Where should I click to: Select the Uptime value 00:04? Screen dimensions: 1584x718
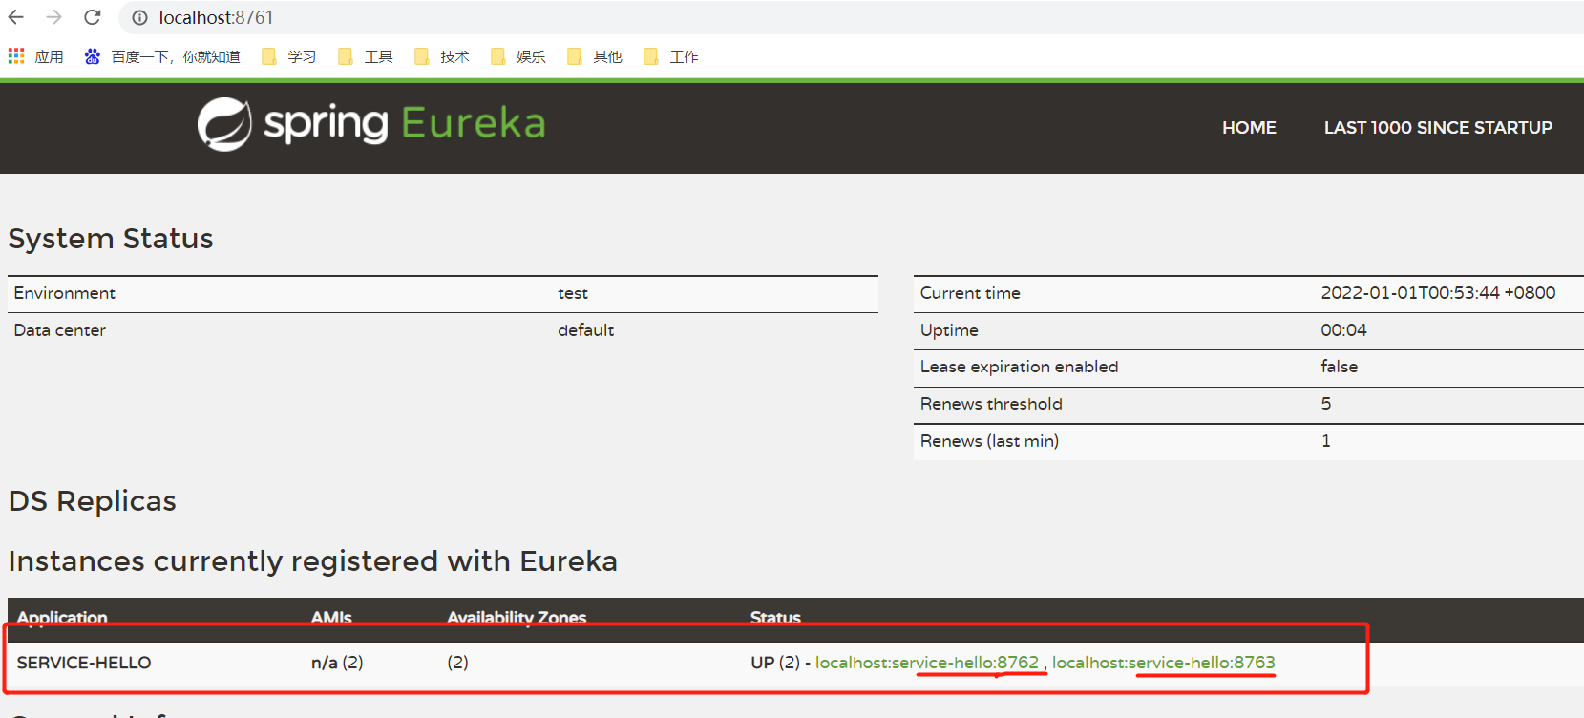tap(1343, 330)
